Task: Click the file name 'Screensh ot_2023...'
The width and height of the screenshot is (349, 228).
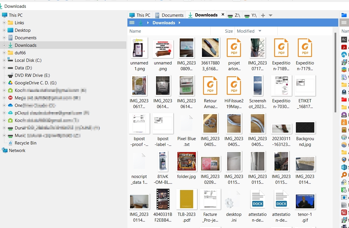Action: click(258, 104)
